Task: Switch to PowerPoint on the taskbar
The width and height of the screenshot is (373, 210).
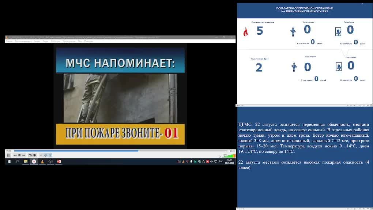Action: click(x=59, y=162)
